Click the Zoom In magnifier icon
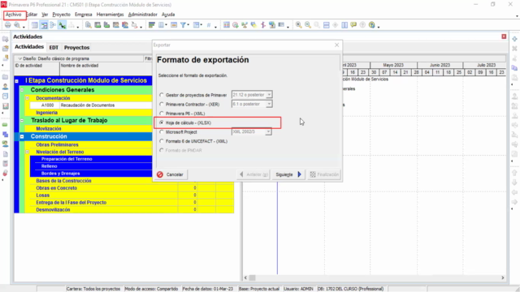Image resolution: width=520 pixels, height=292 pixels. (x=298, y=25)
